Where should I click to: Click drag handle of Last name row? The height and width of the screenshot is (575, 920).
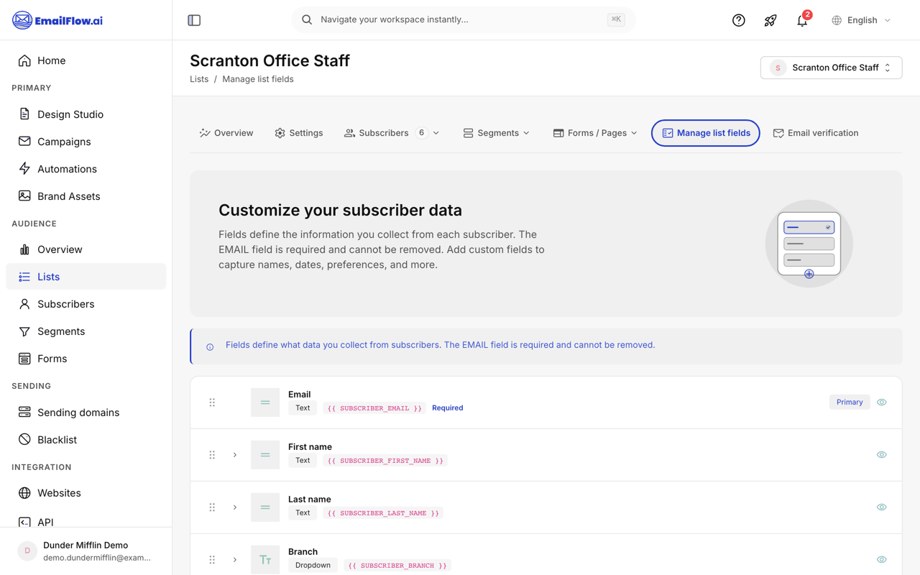[212, 507]
